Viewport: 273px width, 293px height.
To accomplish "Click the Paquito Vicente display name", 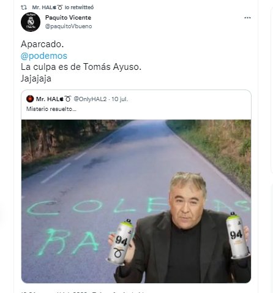I will coord(68,18).
